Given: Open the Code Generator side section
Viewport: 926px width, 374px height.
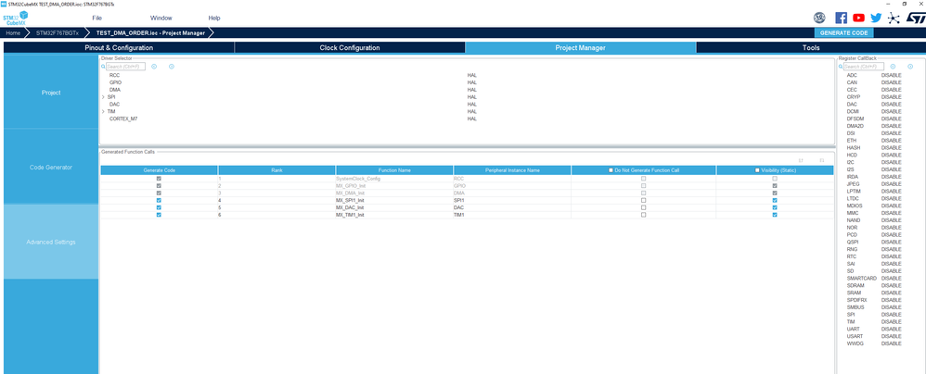Looking at the screenshot, I should [51, 168].
